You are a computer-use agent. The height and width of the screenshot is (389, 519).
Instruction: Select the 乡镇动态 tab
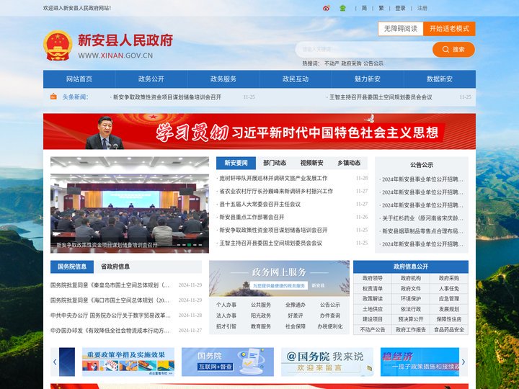click(349, 163)
